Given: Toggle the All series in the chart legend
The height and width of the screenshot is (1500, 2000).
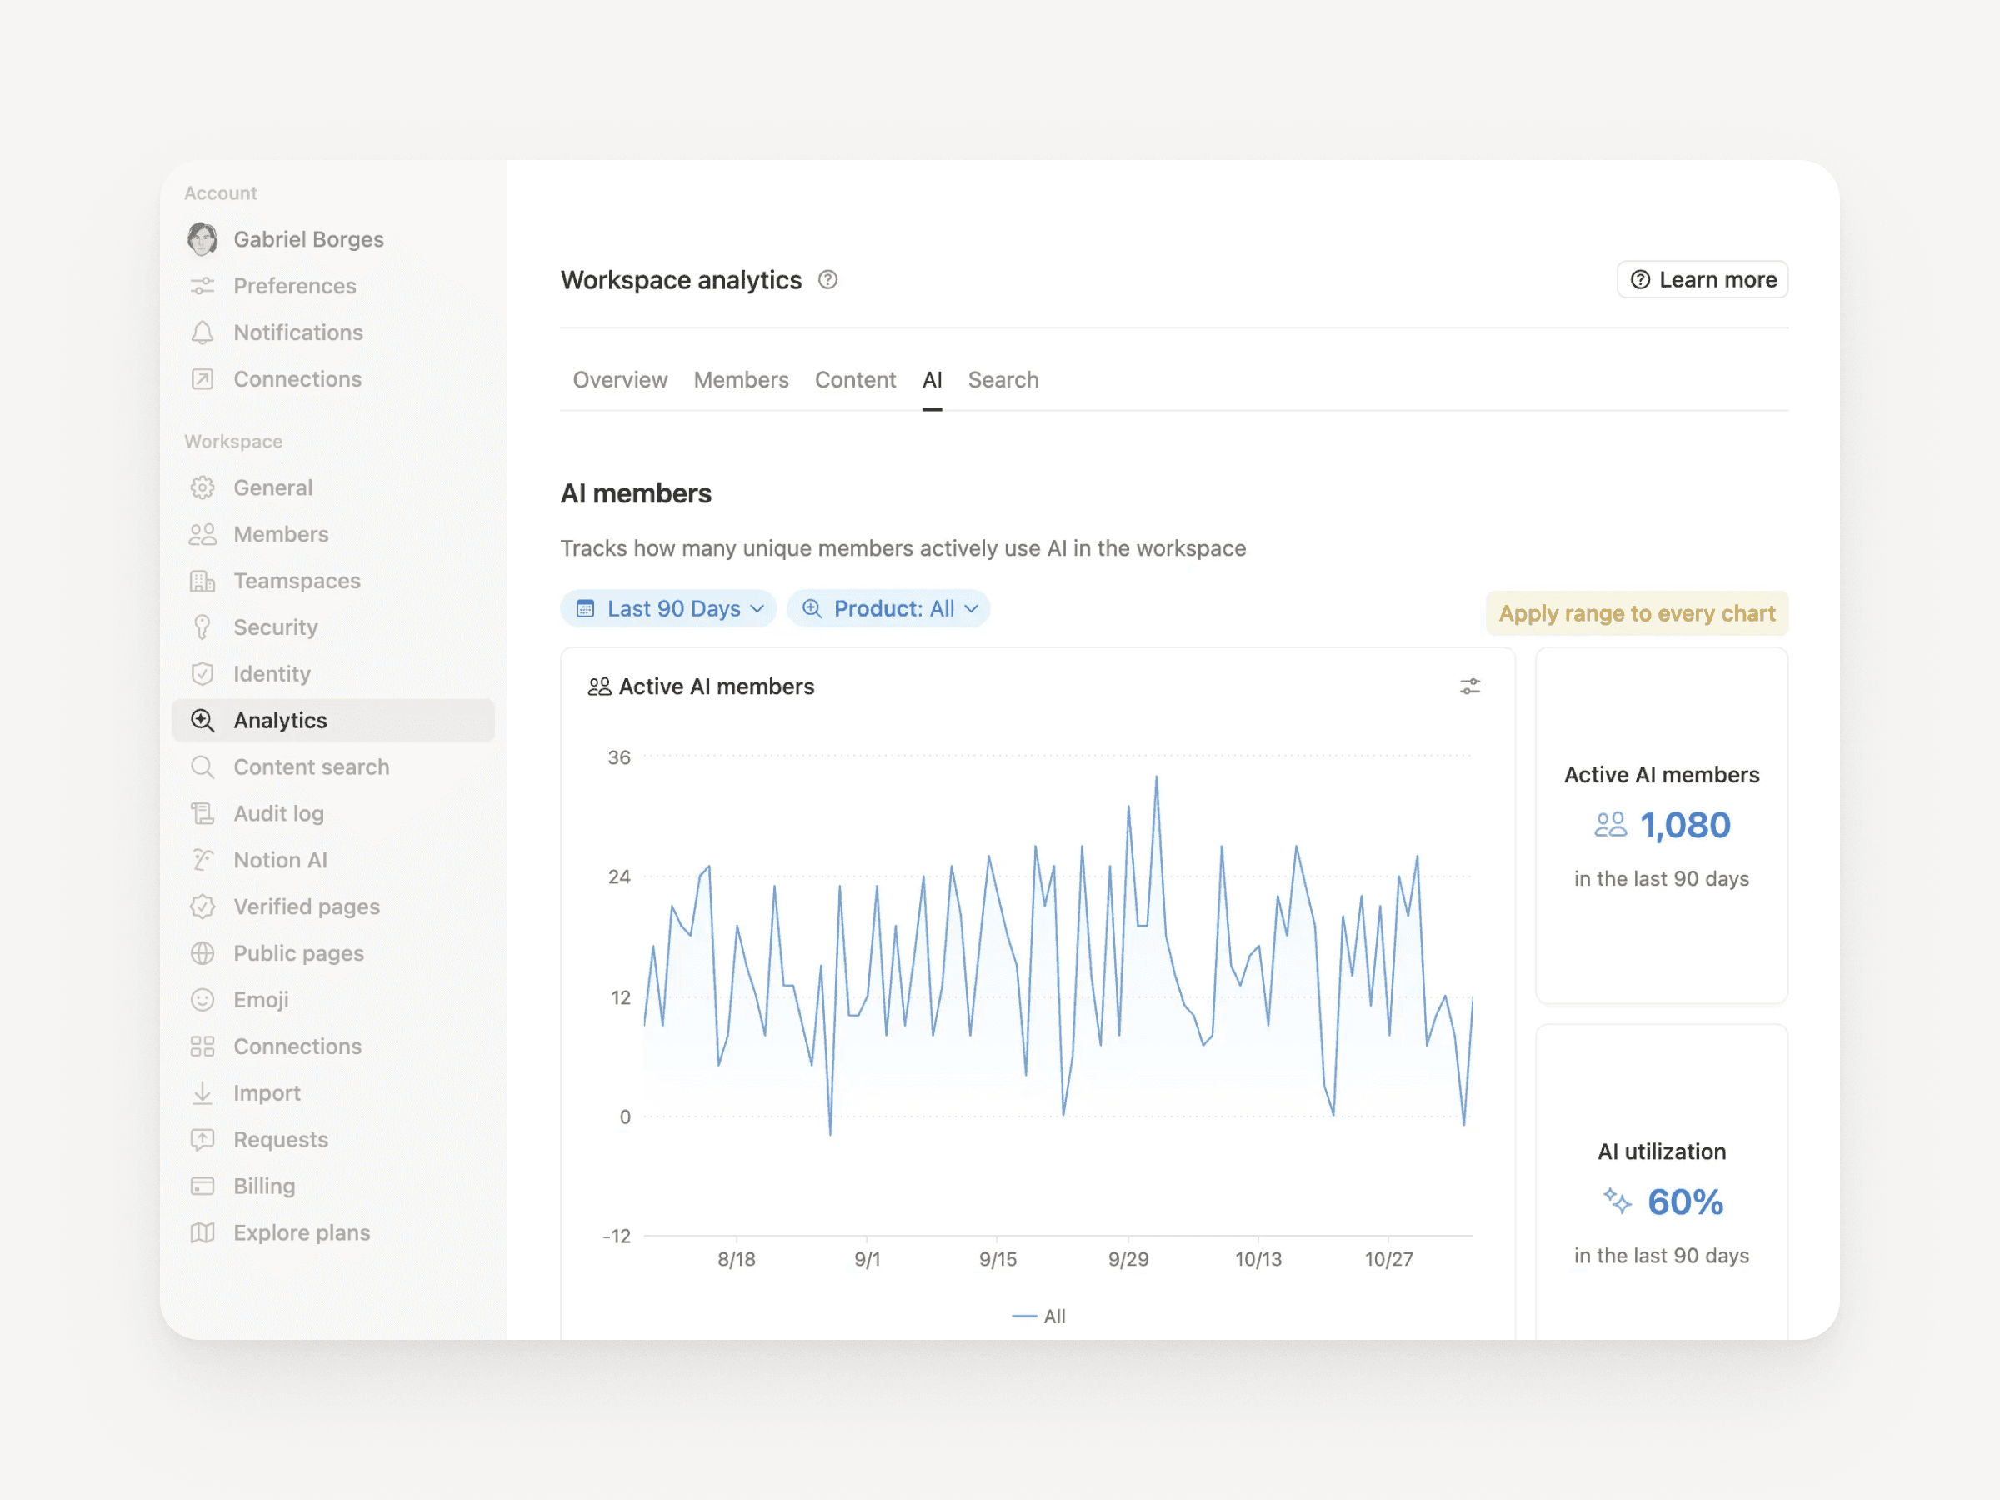Looking at the screenshot, I should [1038, 1316].
